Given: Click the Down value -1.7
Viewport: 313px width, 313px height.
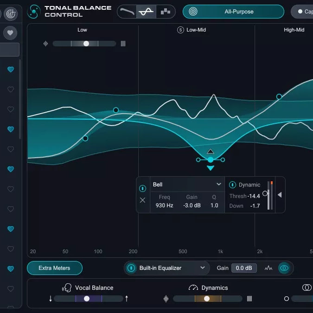Looking at the screenshot, I should click(x=255, y=206).
